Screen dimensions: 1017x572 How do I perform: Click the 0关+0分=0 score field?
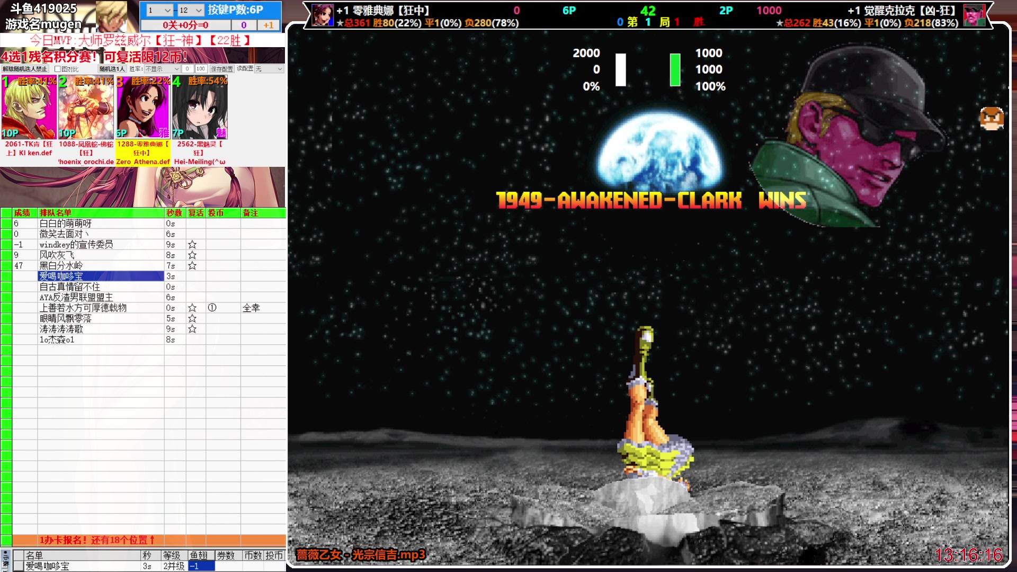click(x=185, y=25)
